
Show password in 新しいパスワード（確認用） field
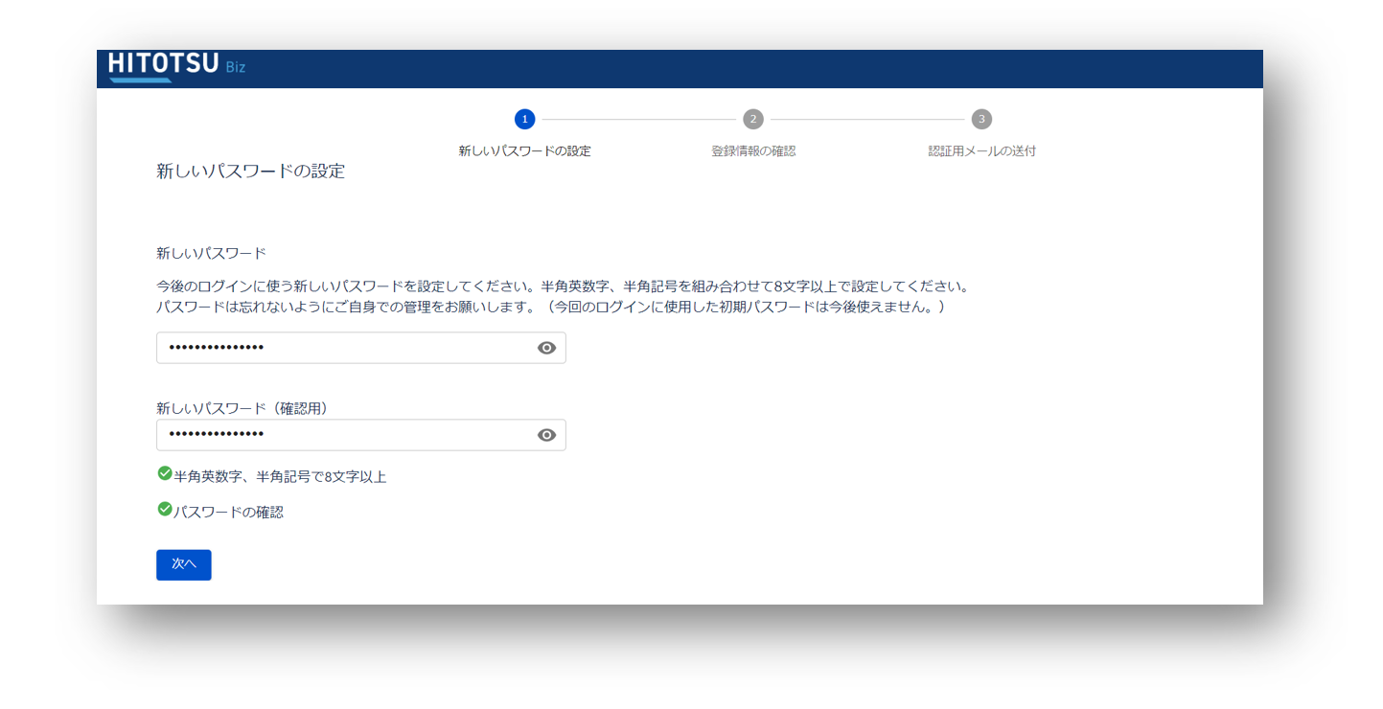click(x=546, y=435)
